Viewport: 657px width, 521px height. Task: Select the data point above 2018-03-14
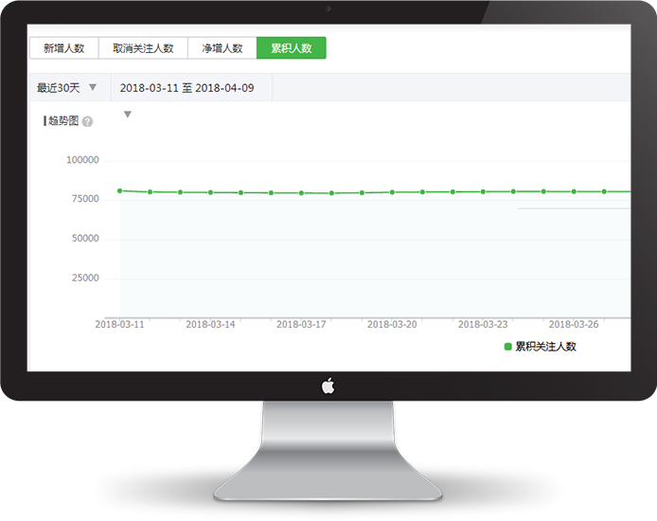pyautogui.click(x=210, y=192)
